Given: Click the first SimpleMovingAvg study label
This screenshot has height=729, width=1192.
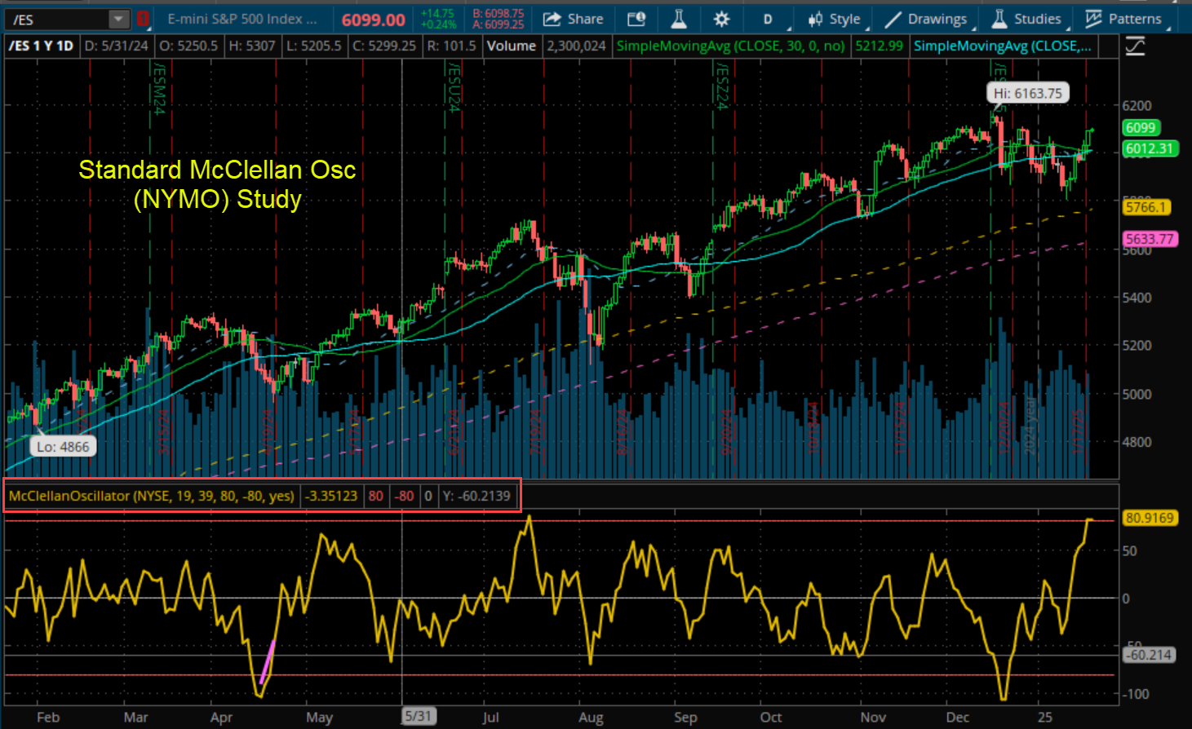Looking at the screenshot, I should (x=730, y=46).
